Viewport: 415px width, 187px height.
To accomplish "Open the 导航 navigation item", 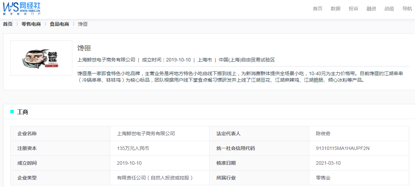I will click(407, 9).
